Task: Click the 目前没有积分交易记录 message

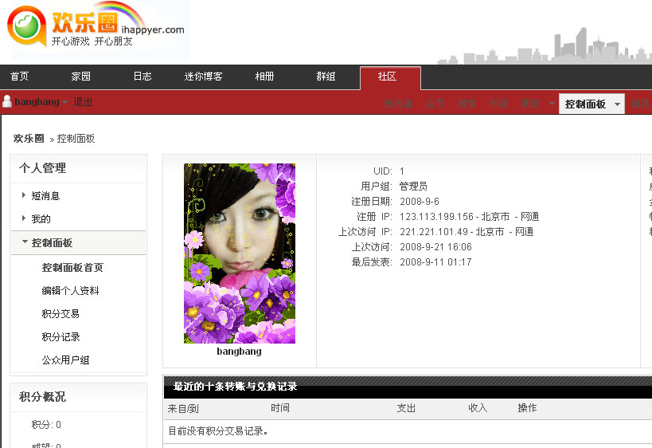Action: click(218, 431)
